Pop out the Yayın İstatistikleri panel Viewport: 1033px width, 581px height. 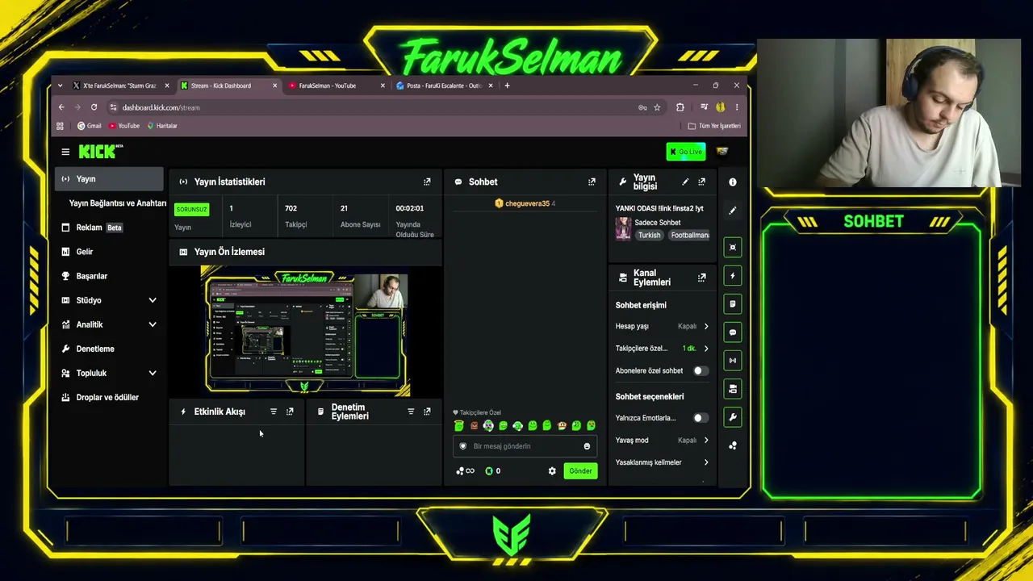(427, 182)
